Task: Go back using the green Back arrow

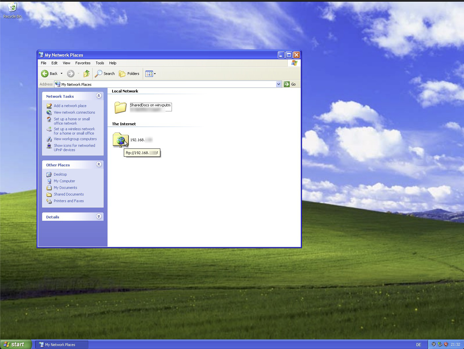Action: pyautogui.click(x=49, y=74)
